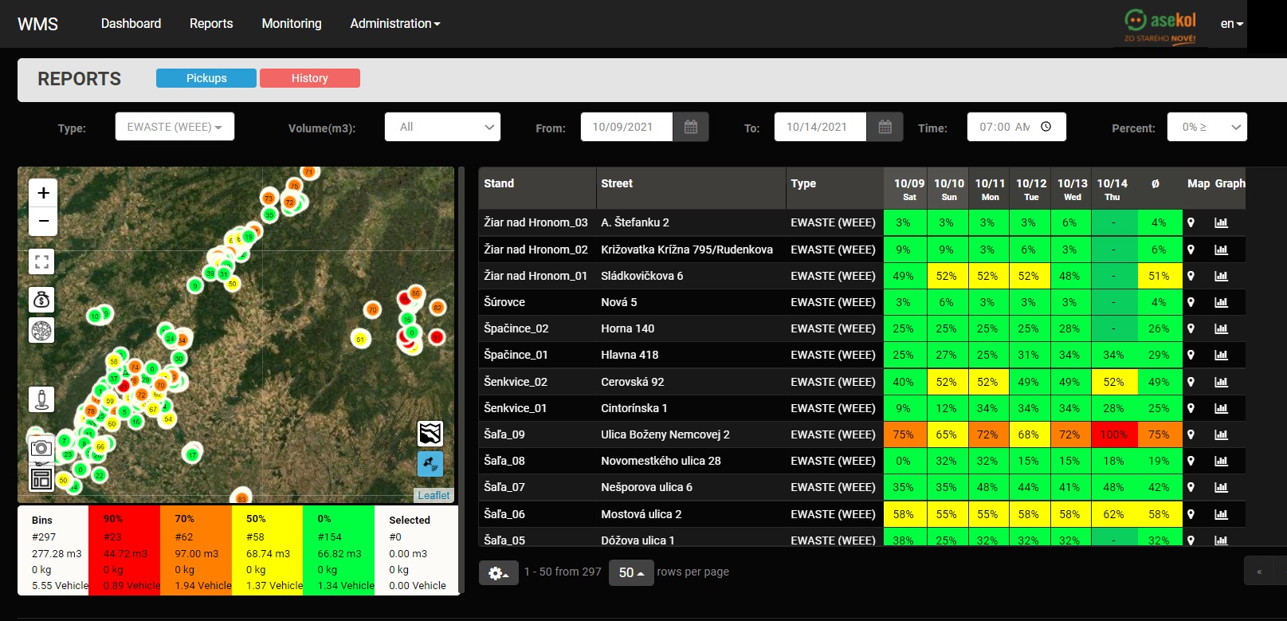Click the WMS brand link
1287x621 pixels.
37,24
